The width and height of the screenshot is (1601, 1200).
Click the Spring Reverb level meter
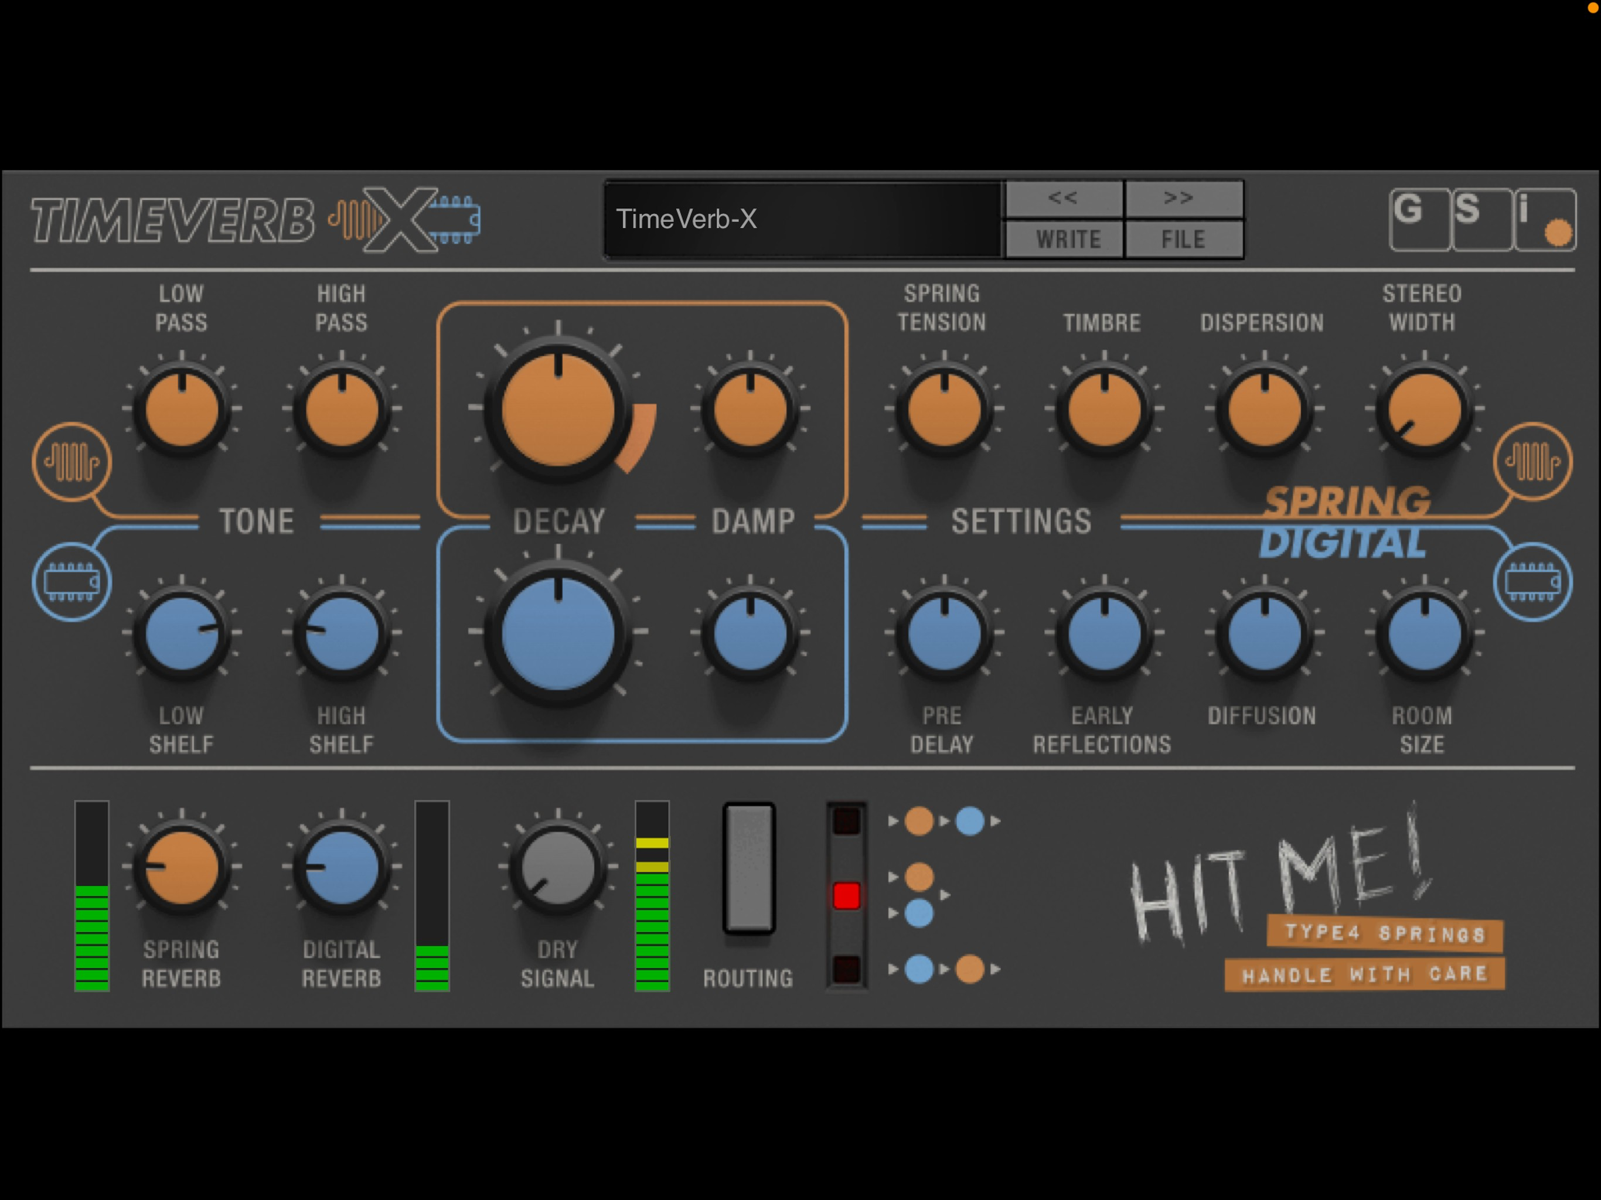coord(92,896)
